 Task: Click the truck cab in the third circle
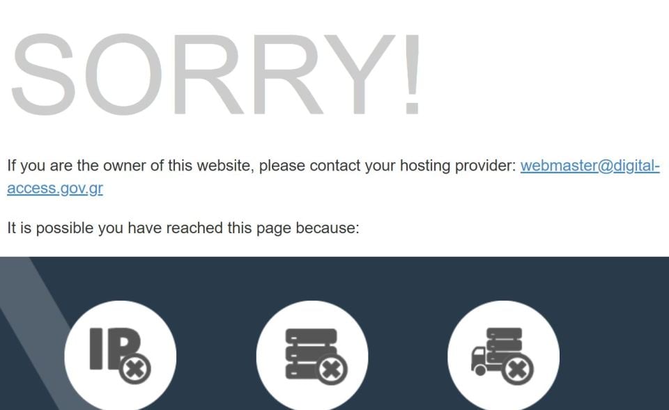coord(478,361)
